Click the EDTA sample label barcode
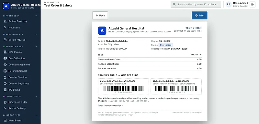This screenshot has width=259, height=124. (x=123, y=88)
